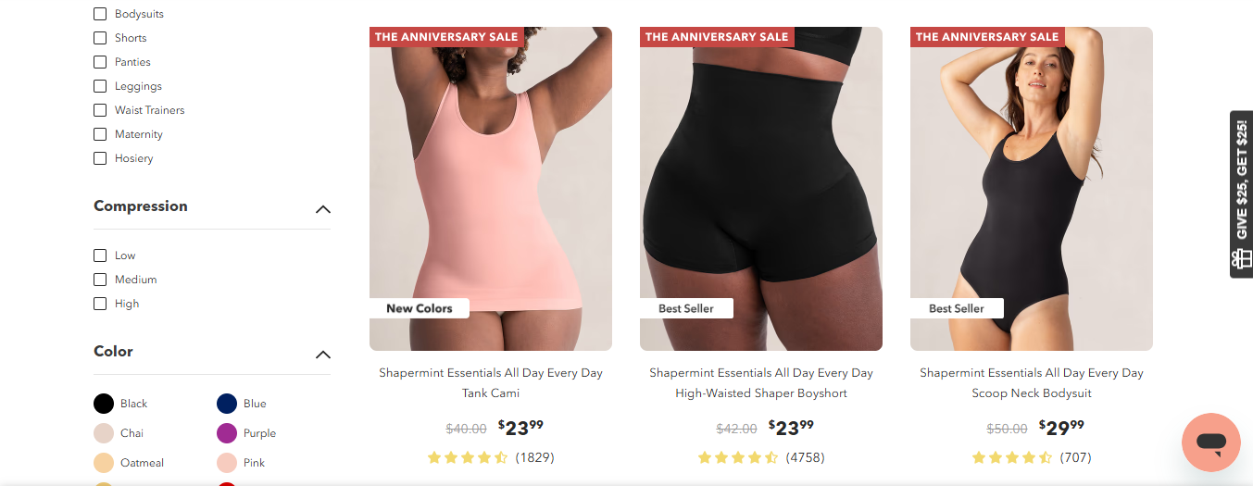This screenshot has width=1253, height=486.
Task: Select the High compression option
Action: click(100, 304)
